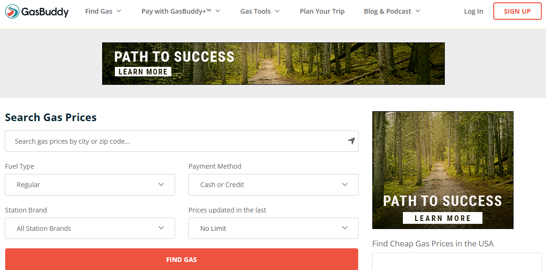Click LEARN MORE on top banner ad
The height and width of the screenshot is (270, 546).
pyautogui.click(x=143, y=72)
